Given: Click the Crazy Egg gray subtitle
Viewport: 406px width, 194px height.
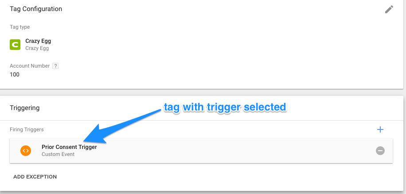Looking at the screenshot, I should click(37, 48).
